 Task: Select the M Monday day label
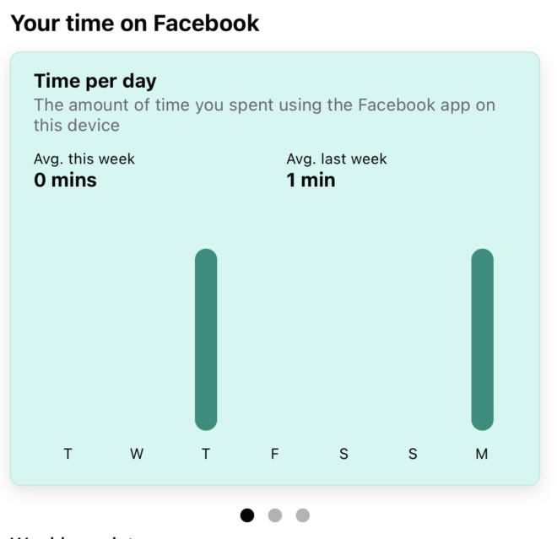coord(482,454)
